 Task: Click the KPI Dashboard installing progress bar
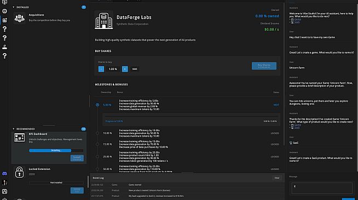pyautogui.click(x=56, y=150)
